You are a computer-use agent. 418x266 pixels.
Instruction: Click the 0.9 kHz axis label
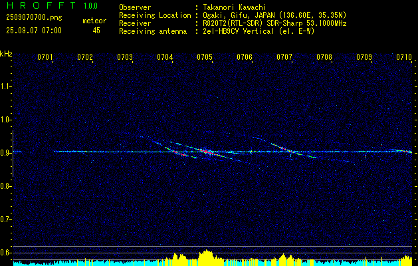tap(5, 153)
